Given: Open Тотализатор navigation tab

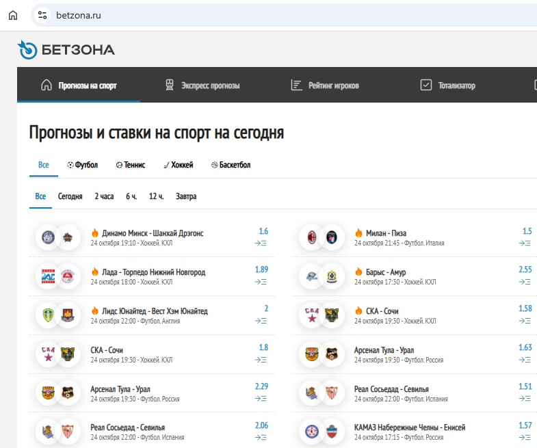Looking at the screenshot, I should click(x=447, y=85).
